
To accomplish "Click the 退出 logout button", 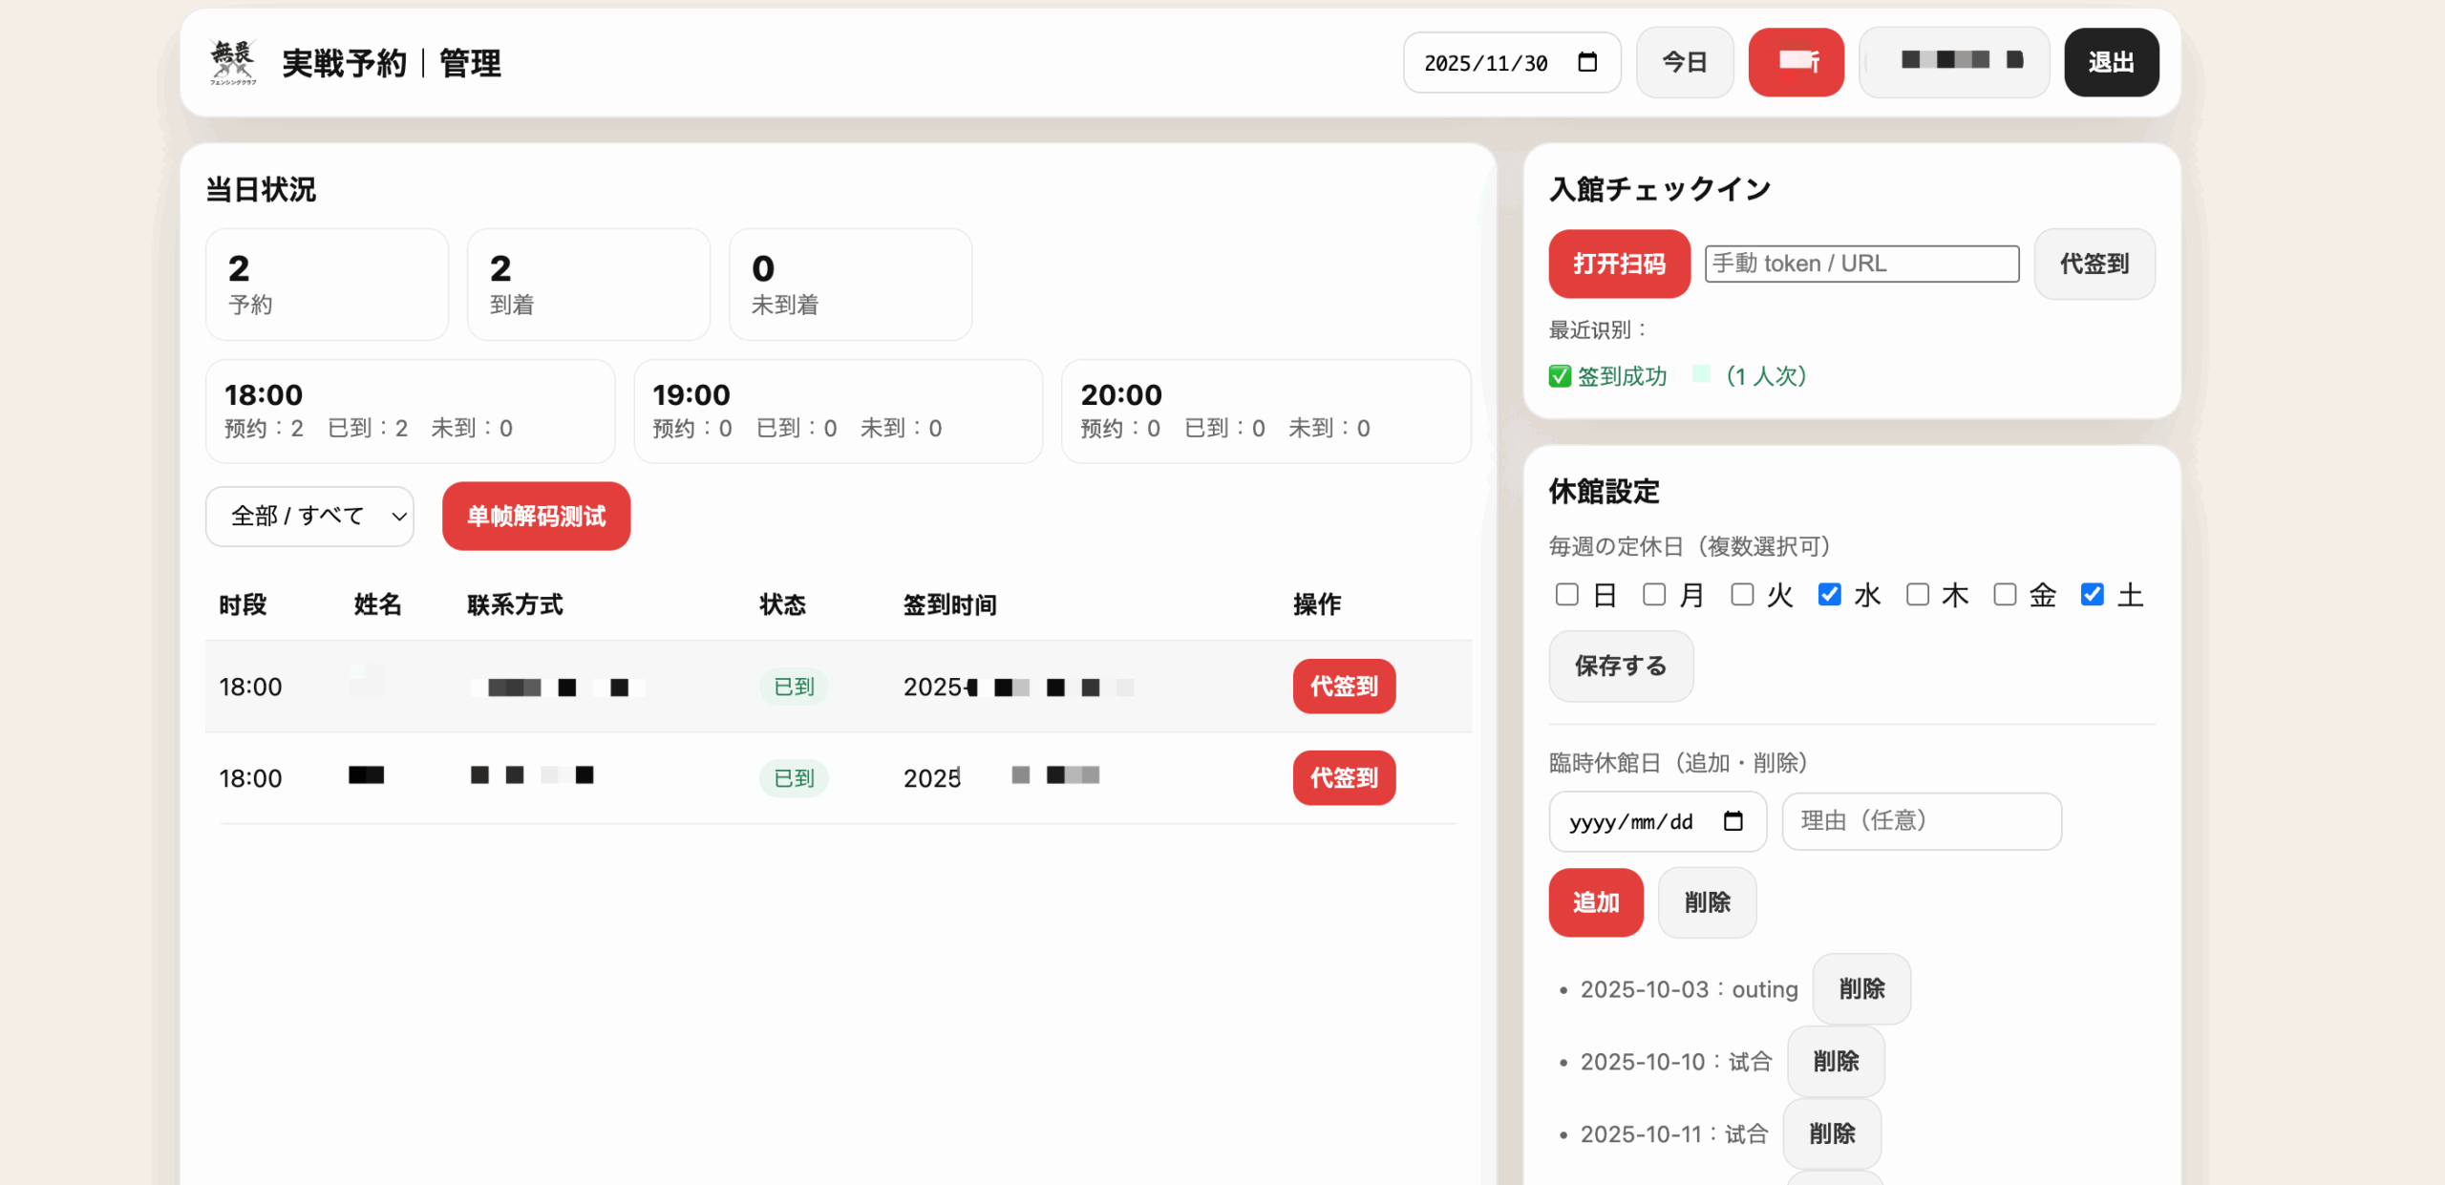I will 2112,62.
